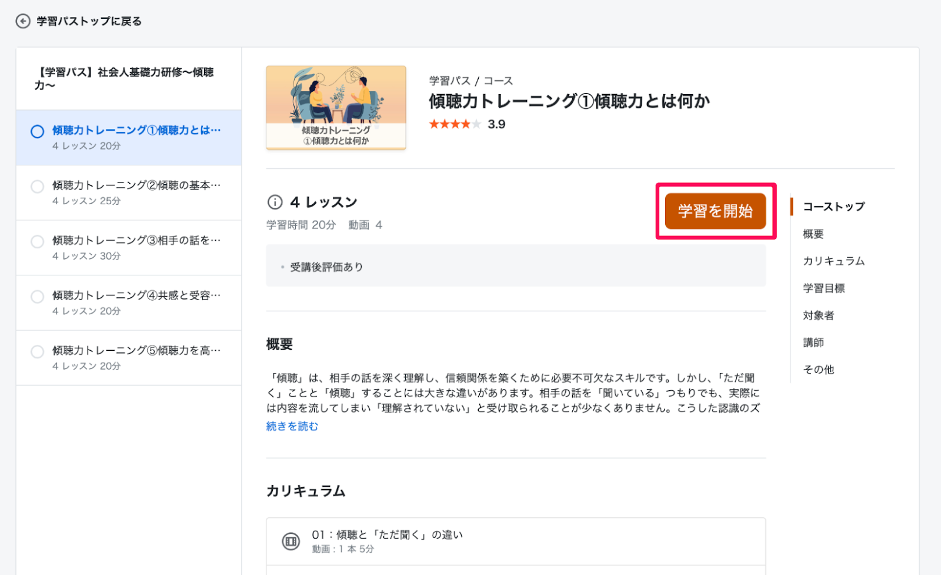Open lesson 01：傾聴と「ただ聞く」の違い
The image size is (941, 575).
pyautogui.click(x=516, y=541)
